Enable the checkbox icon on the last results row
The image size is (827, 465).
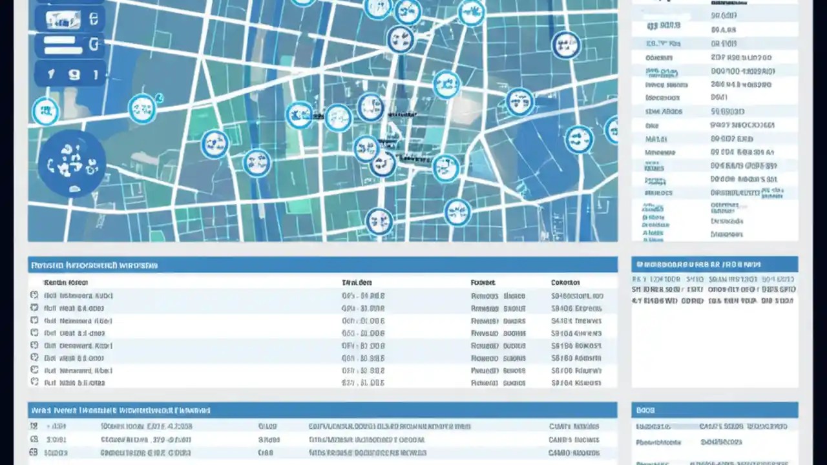34,382
